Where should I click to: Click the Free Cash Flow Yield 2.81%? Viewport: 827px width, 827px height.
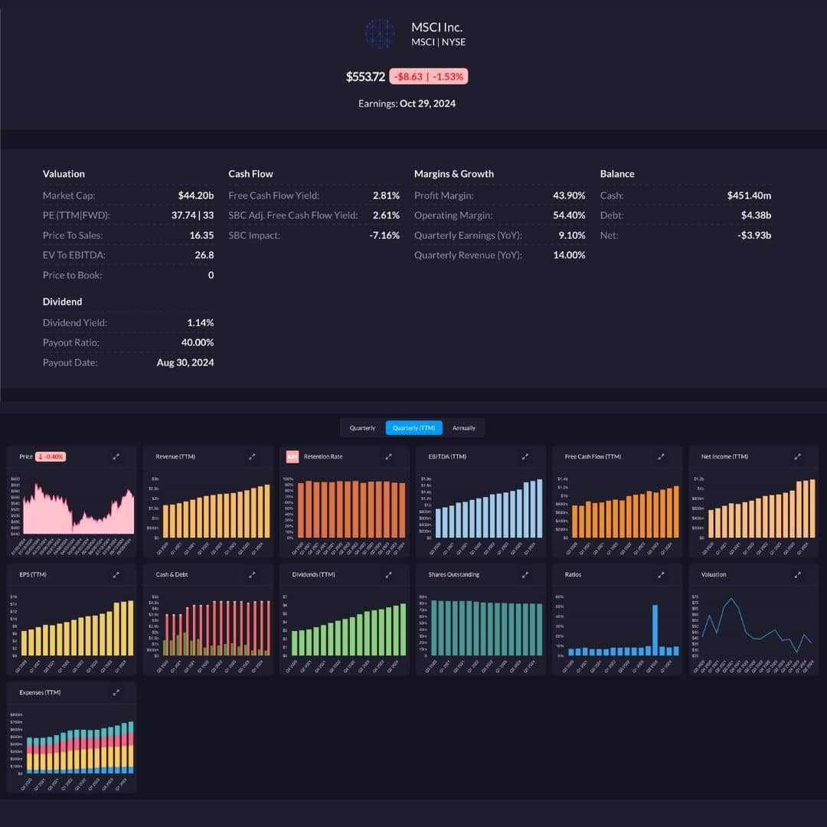point(386,196)
